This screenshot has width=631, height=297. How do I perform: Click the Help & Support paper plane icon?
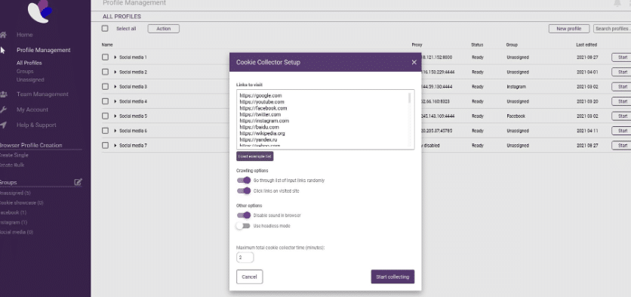point(3,125)
